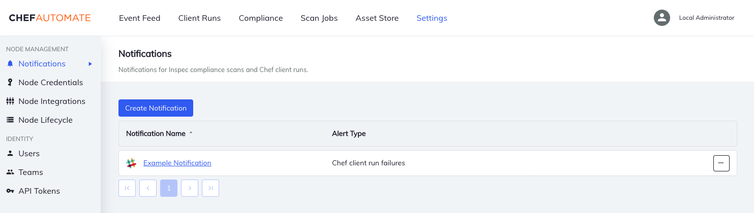Switch to the Compliance tab
Image resolution: width=754 pixels, height=213 pixels.
[260, 18]
